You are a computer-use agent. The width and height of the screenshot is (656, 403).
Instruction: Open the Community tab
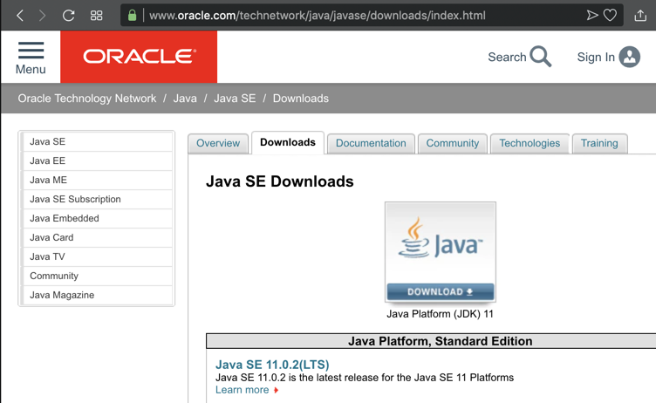click(452, 143)
